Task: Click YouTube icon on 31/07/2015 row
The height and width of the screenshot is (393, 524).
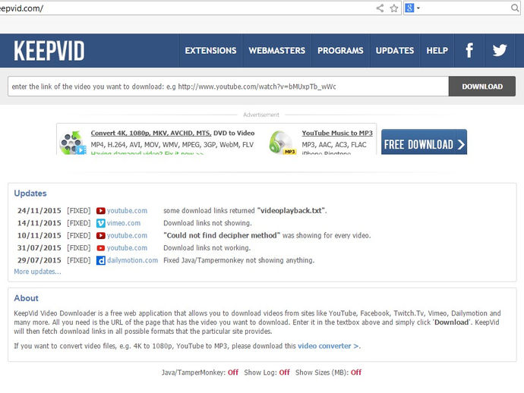Action: (x=100, y=248)
